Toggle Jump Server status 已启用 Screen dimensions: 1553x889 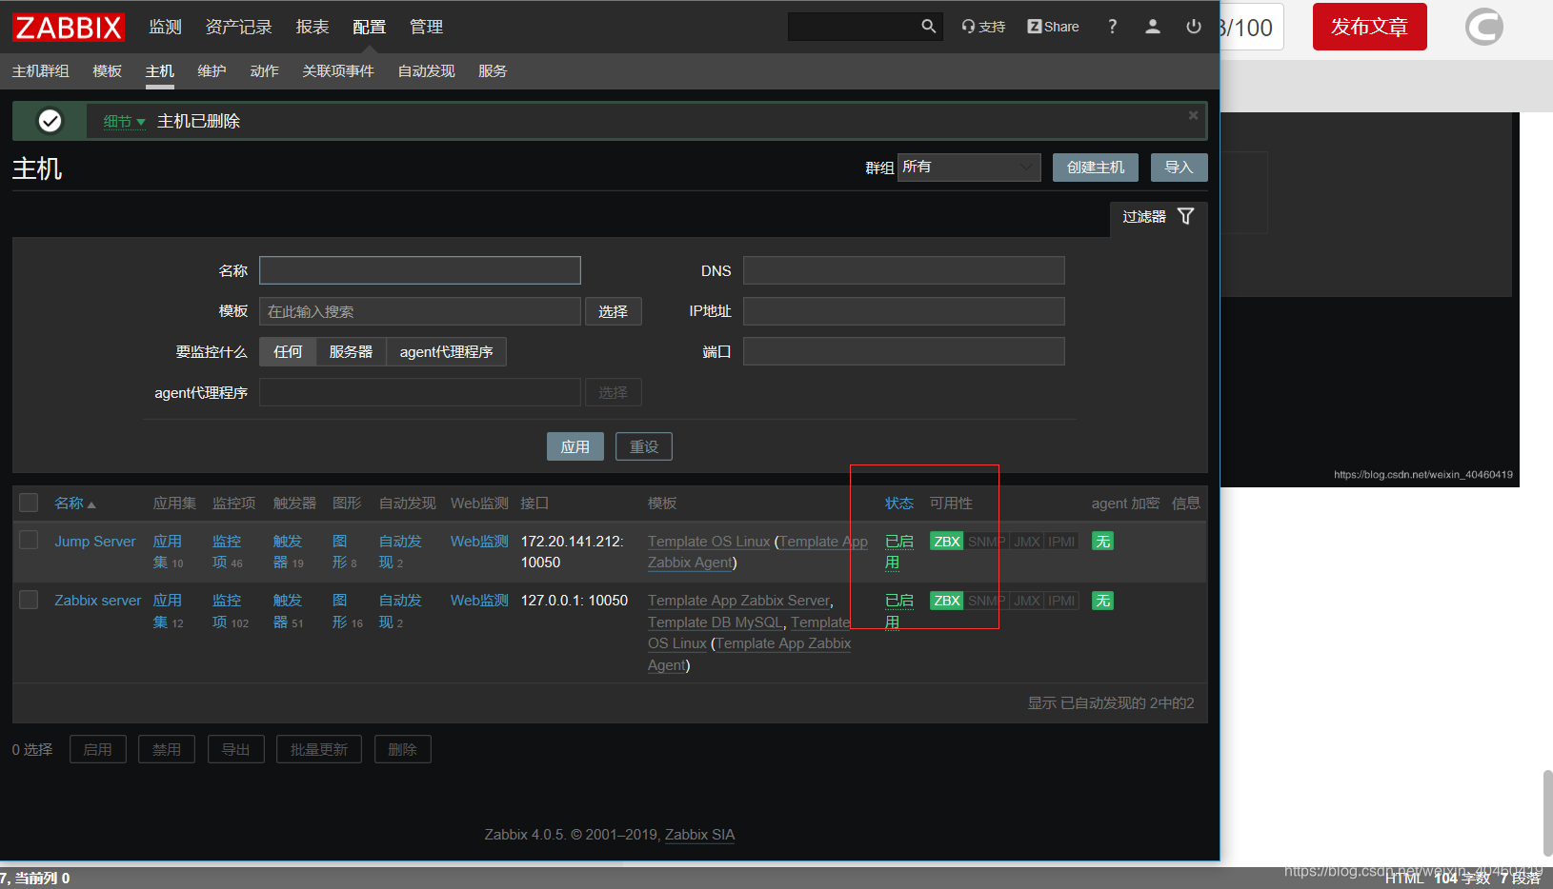(x=898, y=552)
